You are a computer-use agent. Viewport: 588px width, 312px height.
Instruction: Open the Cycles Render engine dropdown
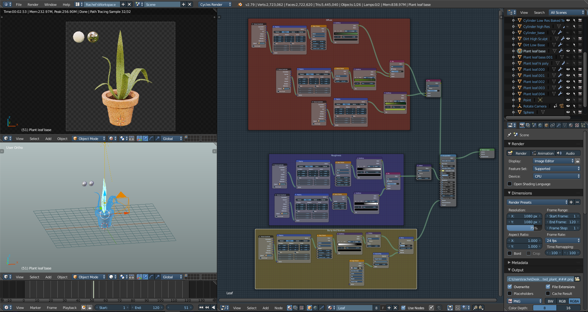click(214, 4)
